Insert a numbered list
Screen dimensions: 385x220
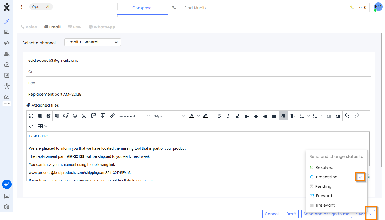point(315,116)
